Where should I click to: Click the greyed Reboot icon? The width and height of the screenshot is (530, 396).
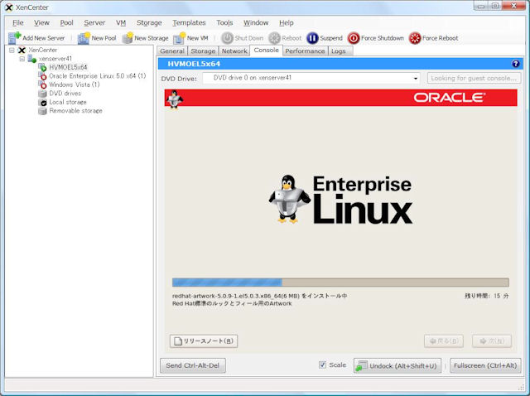[x=274, y=38]
